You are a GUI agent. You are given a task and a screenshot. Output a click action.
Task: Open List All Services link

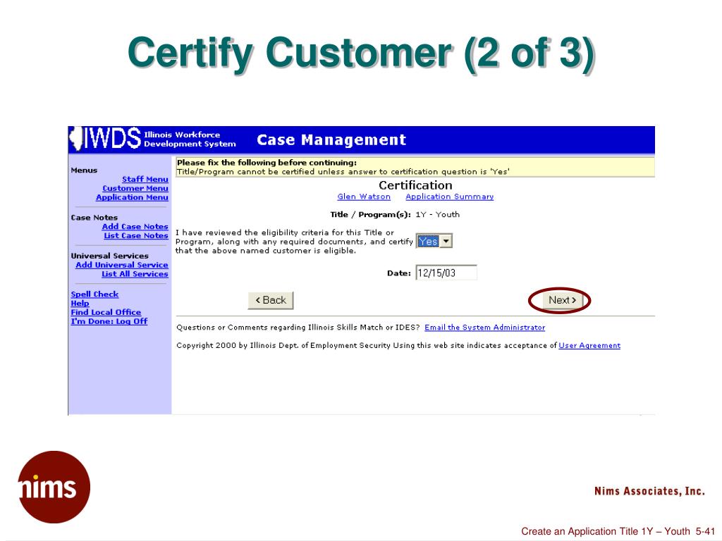(135, 274)
